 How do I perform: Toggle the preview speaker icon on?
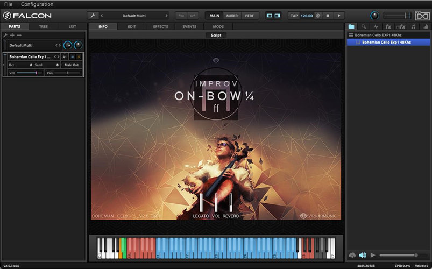(362, 255)
